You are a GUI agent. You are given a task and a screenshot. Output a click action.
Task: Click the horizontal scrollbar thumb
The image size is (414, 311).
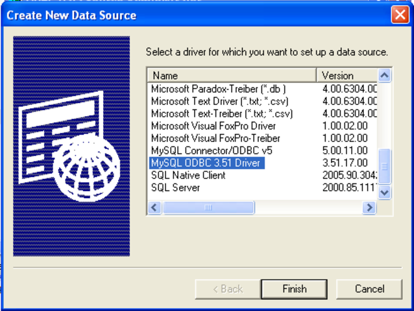coord(208,207)
